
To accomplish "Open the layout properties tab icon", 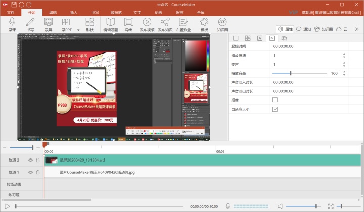I will click(x=236, y=38).
